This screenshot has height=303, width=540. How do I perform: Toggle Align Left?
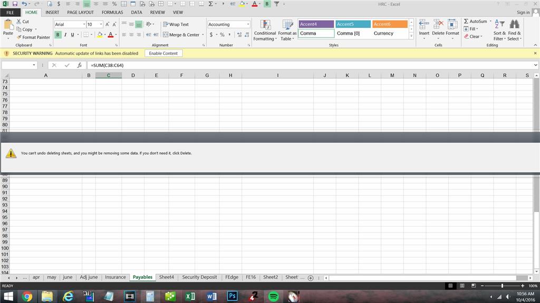pyautogui.click(x=124, y=35)
